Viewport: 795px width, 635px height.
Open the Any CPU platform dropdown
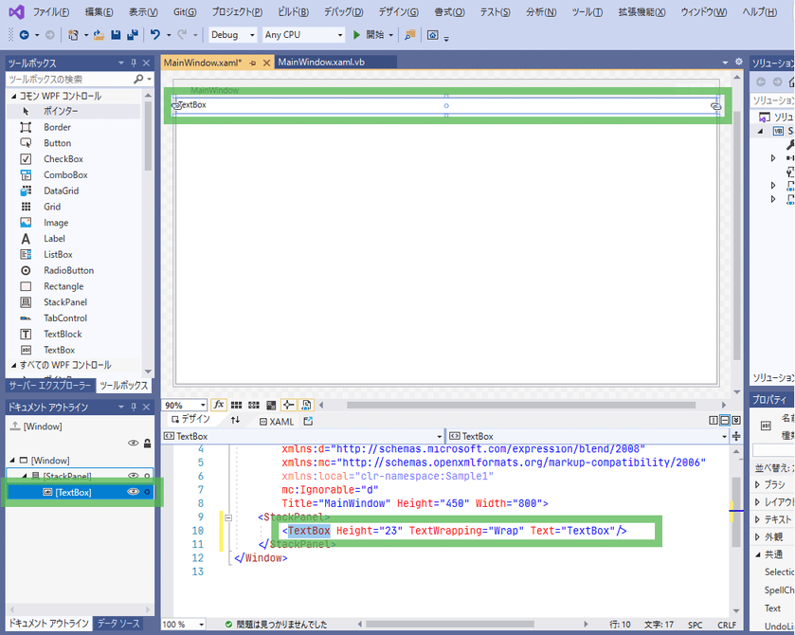(302, 35)
